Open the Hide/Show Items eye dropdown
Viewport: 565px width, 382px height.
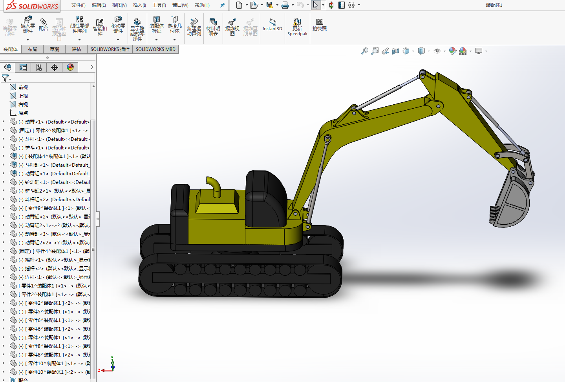[x=437, y=51]
